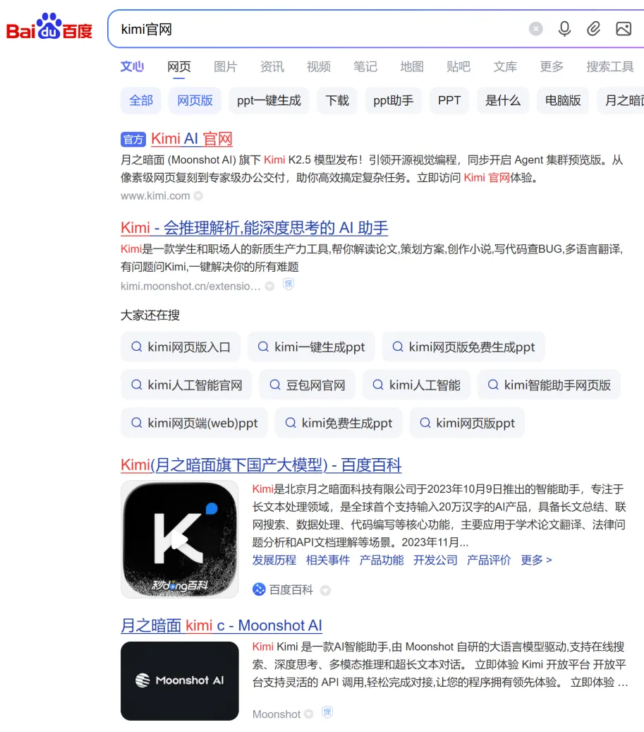The width and height of the screenshot is (644, 732).
Task: Choose the 是什么 filter chip
Action: pos(503,100)
